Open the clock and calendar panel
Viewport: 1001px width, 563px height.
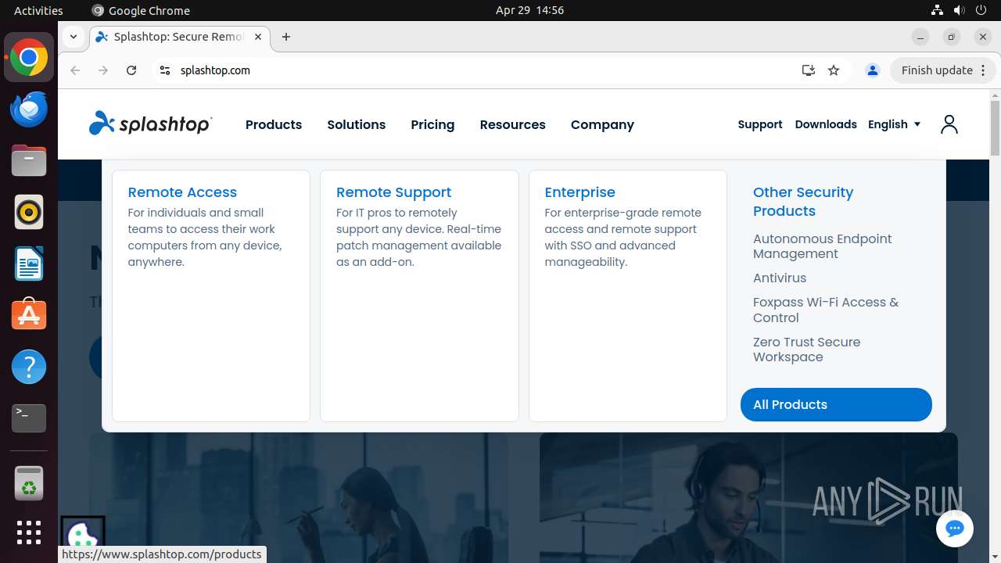point(529,10)
